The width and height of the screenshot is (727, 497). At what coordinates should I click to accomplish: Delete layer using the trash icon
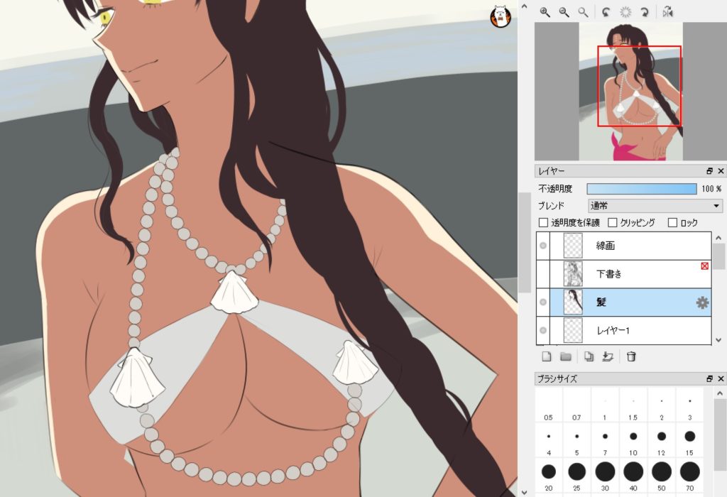[631, 356]
